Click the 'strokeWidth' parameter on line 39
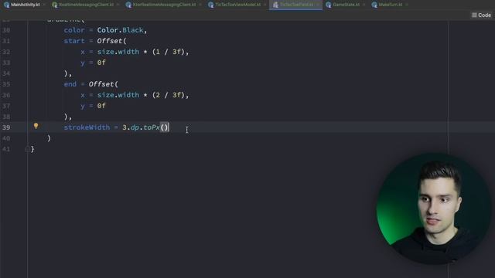 tap(87, 127)
